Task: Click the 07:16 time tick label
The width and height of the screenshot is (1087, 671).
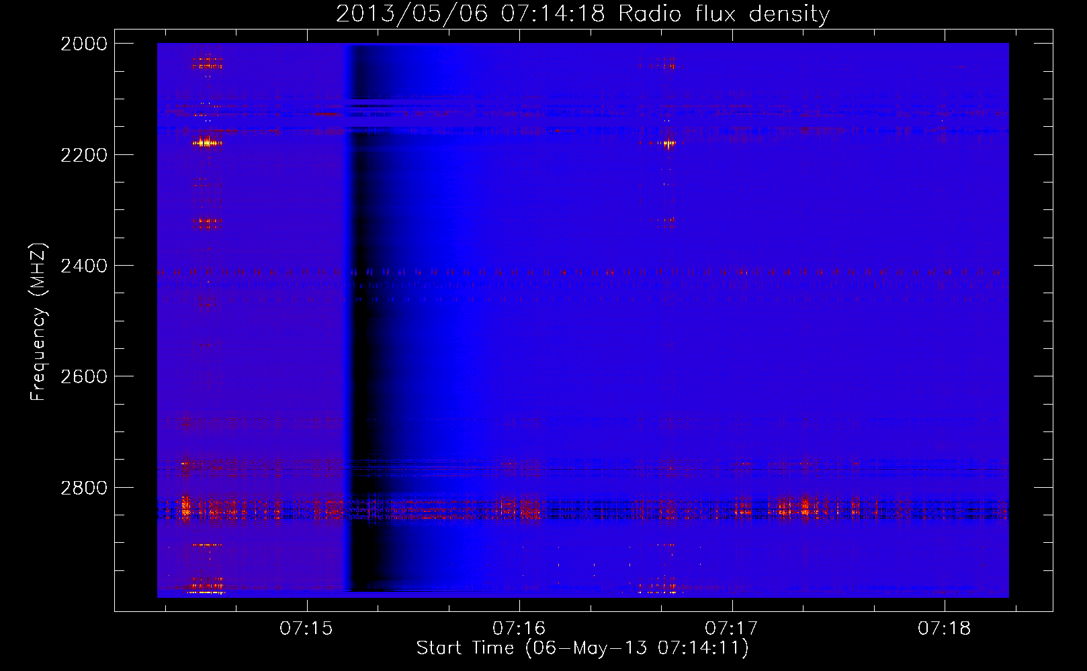Action: (x=519, y=628)
